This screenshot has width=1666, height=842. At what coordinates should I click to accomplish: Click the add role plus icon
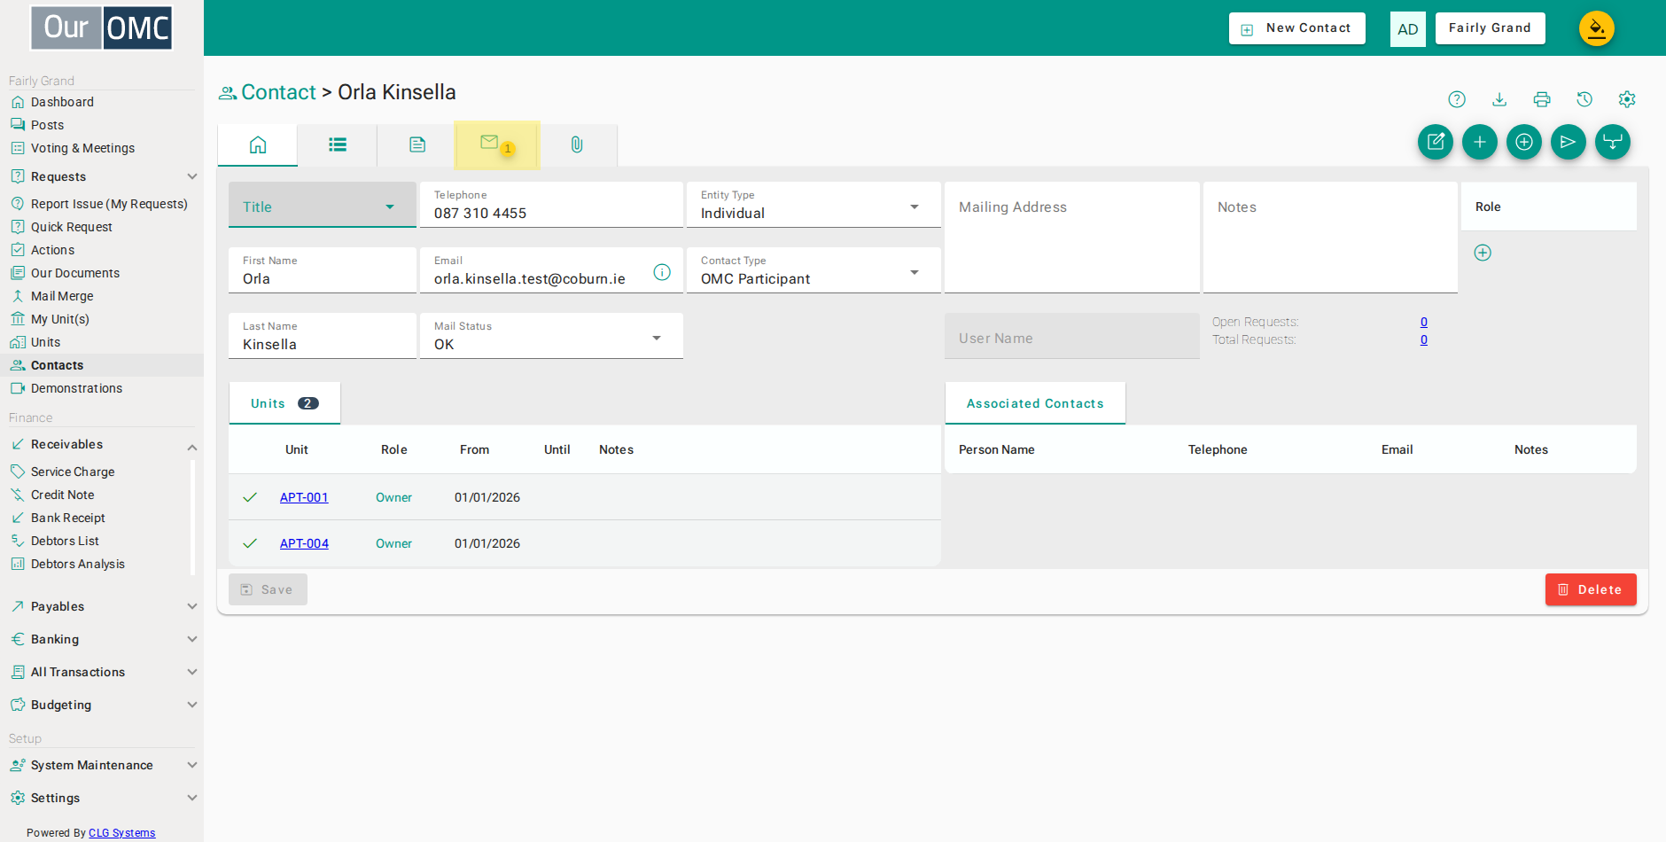click(x=1483, y=253)
